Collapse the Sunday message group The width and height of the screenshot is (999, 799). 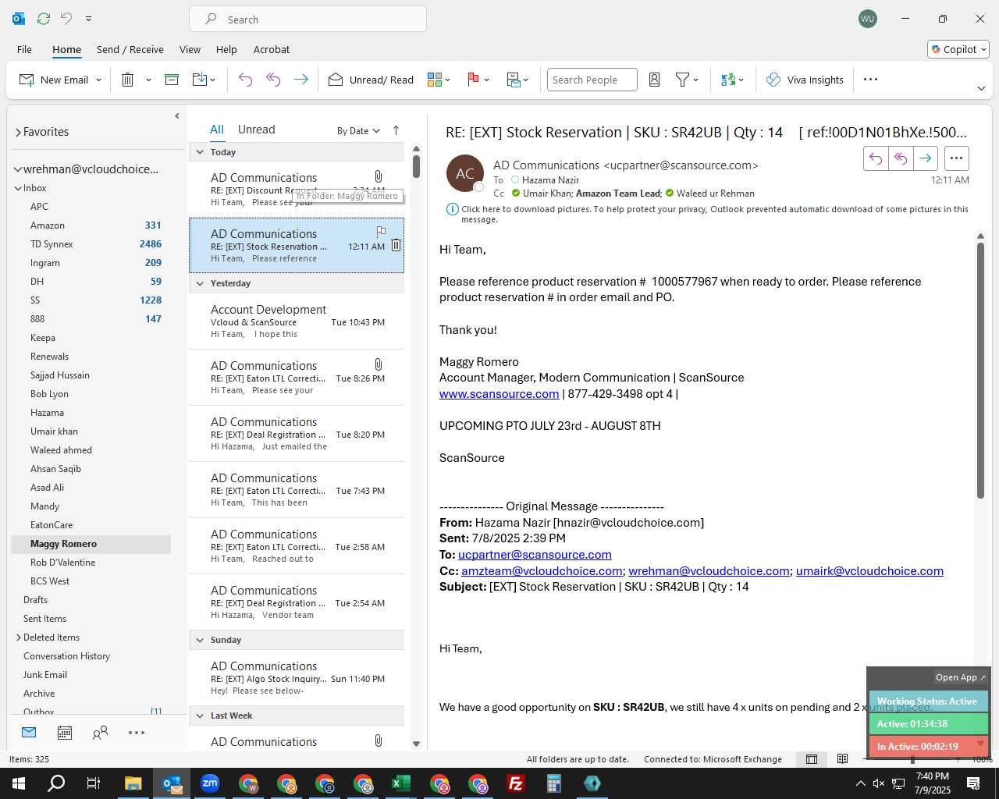click(x=200, y=640)
